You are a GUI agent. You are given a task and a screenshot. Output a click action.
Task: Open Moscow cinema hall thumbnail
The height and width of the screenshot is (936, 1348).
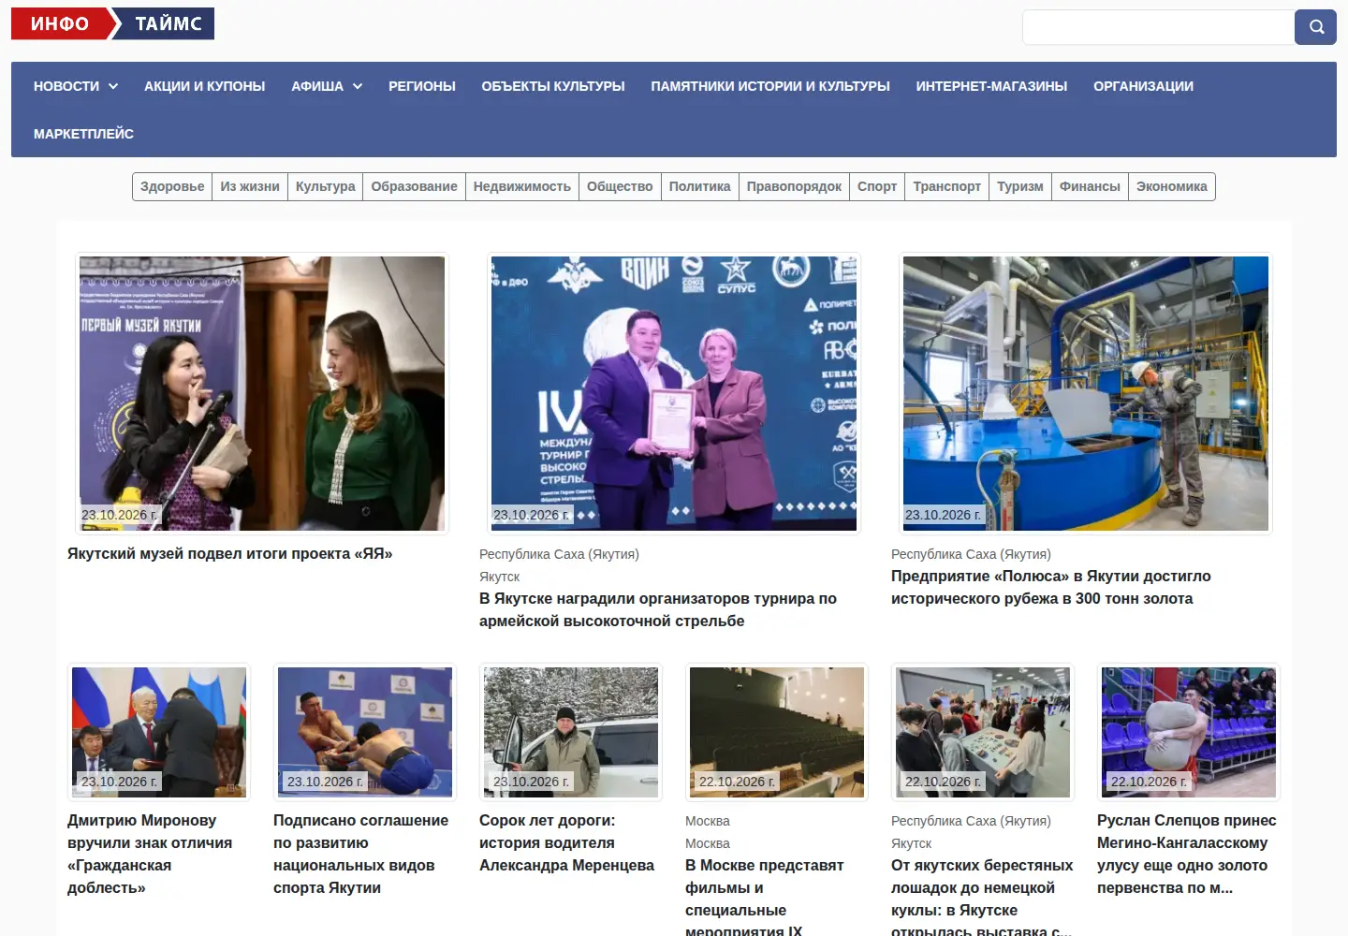(x=777, y=732)
